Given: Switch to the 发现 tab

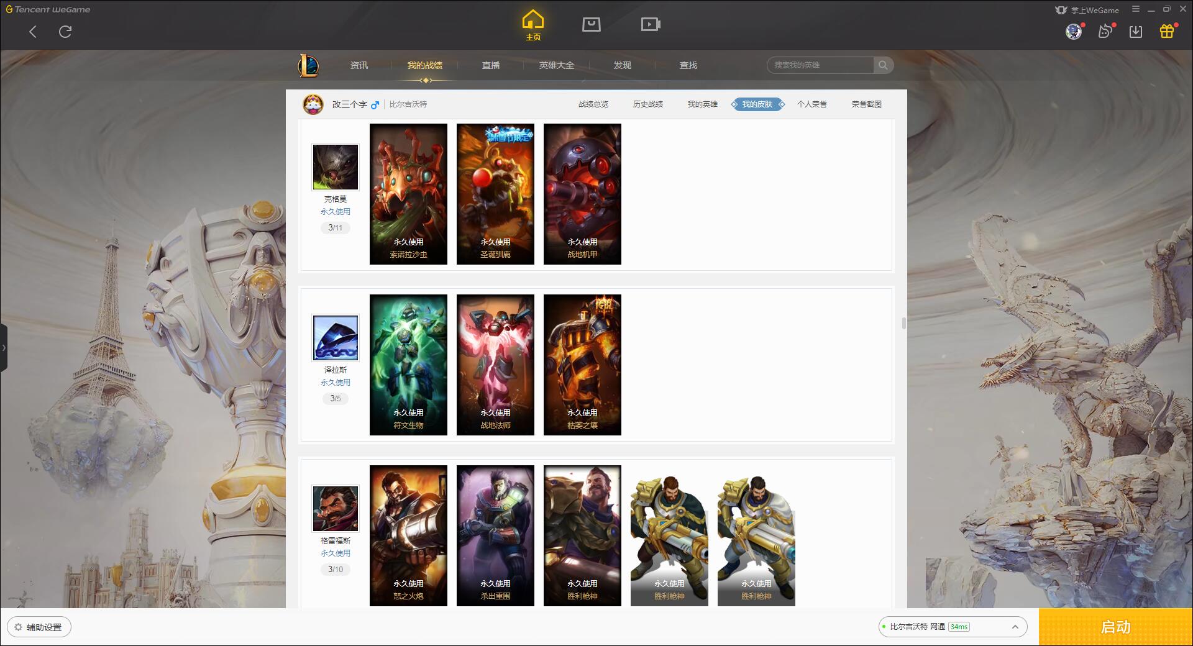Looking at the screenshot, I should pos(623,65).
